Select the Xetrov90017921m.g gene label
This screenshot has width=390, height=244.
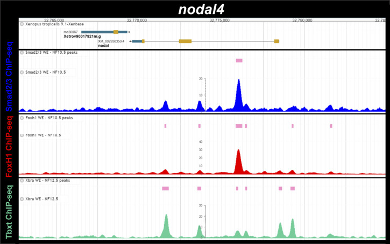(81, 37)
